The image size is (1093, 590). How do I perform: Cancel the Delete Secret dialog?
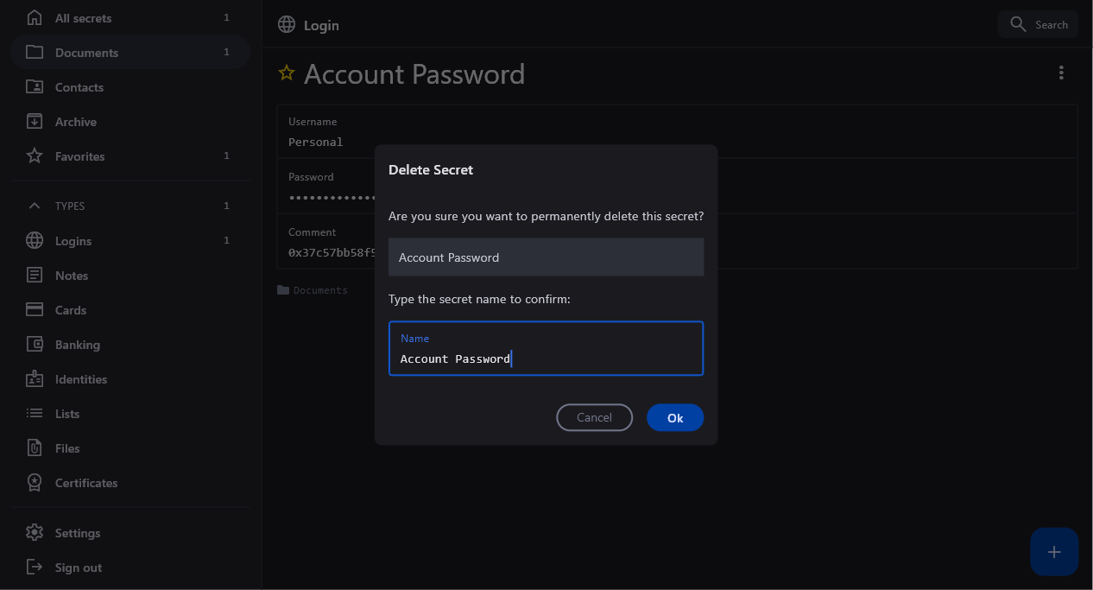point(594,417)
